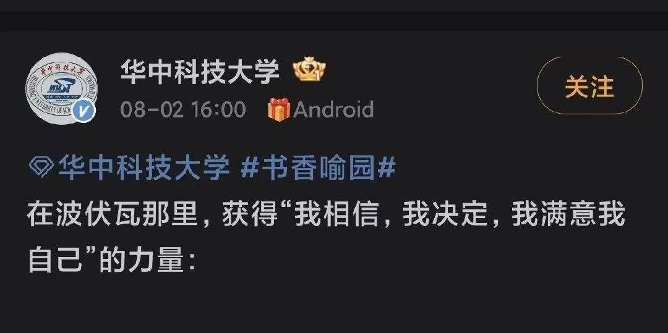This screenshot has height=333, width=668.
Task: Follow the account with the 关注 button
Action: pos(589,86)
